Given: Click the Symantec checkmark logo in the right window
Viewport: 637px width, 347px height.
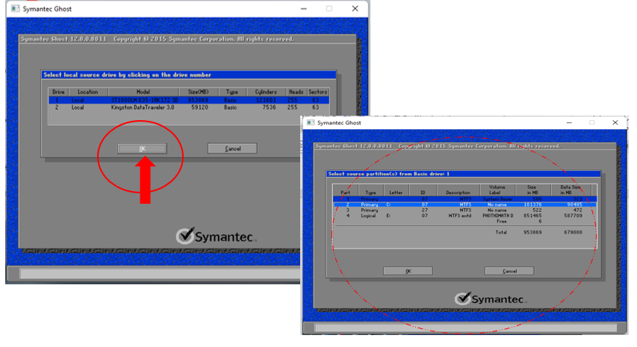Looking at the screenshot, I should tap(464, 298).
